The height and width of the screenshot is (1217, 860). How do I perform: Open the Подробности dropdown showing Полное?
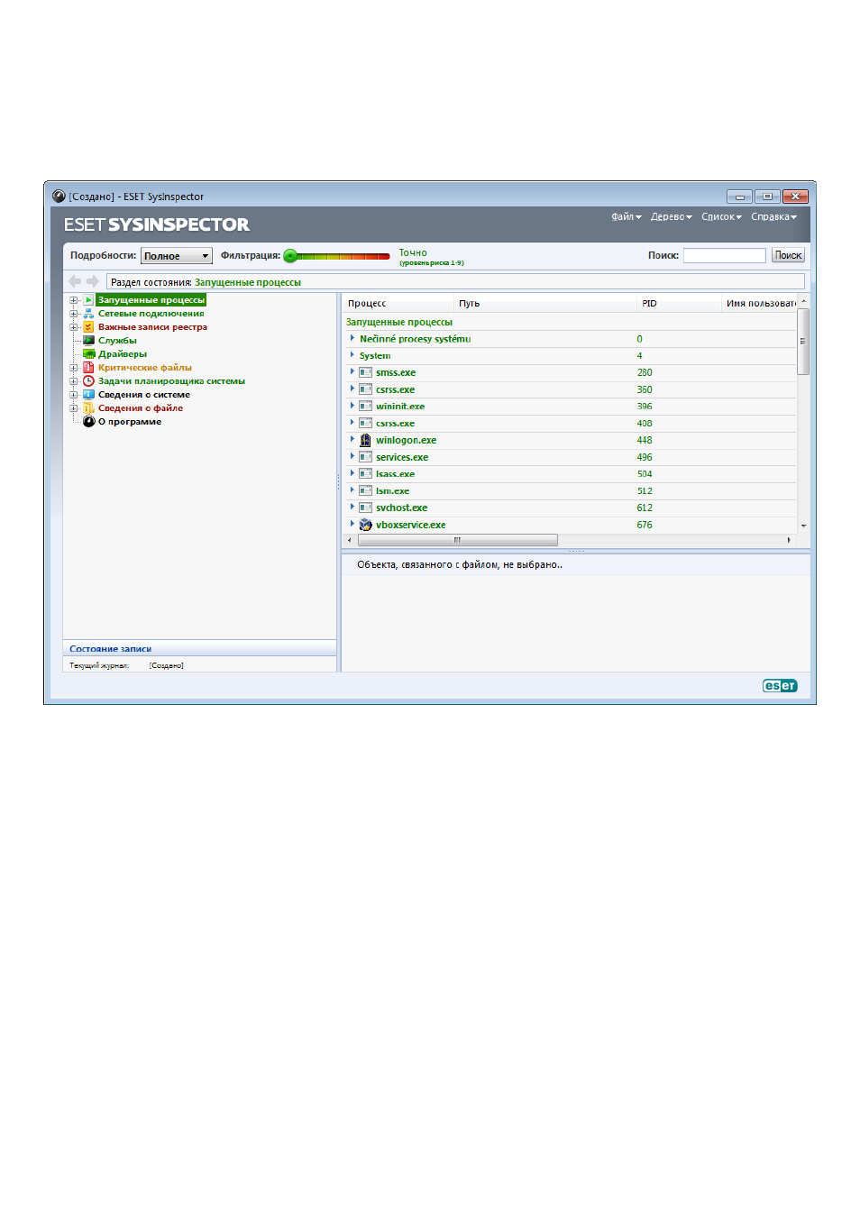[x=177, y=256]
